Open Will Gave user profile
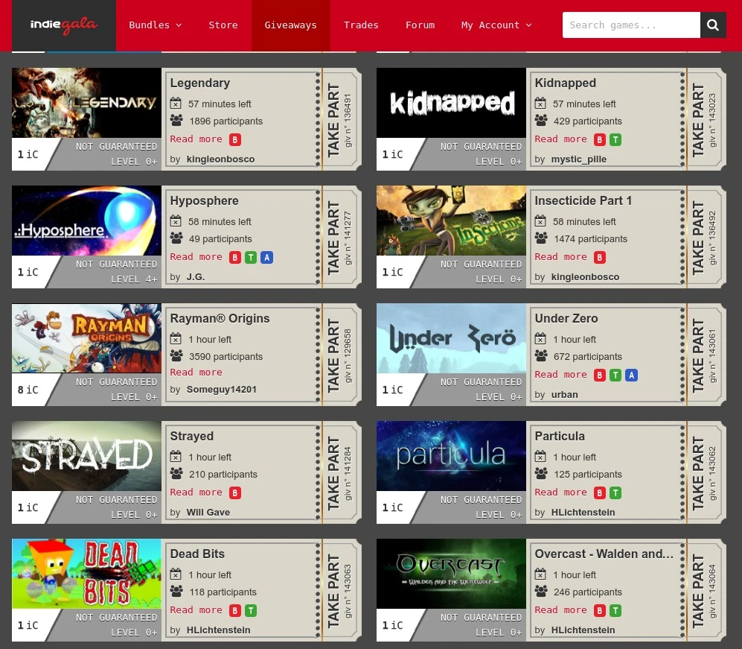This screenshot has width=742, height=649. 208,512
